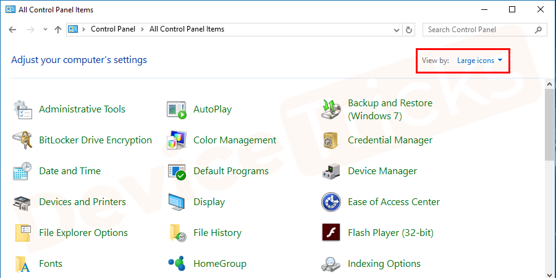Click the Fonts folder icon
556x278 pixels.
click(23, 264)
